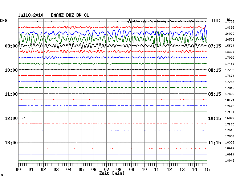Click the 09:15 UTC time label
This screenshot has width=236, height=179.
[215, 94]
